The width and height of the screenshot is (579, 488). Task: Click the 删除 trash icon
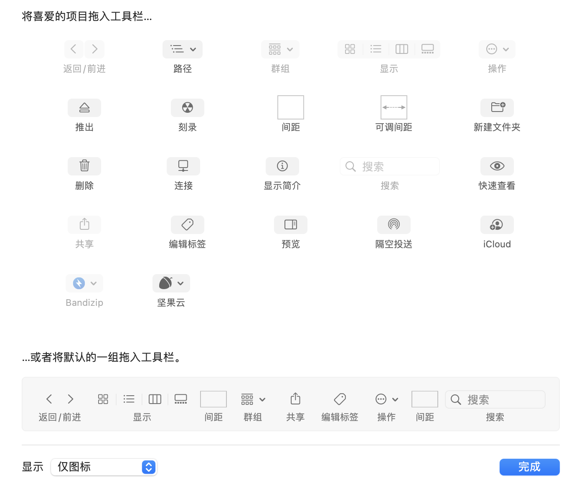[x=84, y=166]
